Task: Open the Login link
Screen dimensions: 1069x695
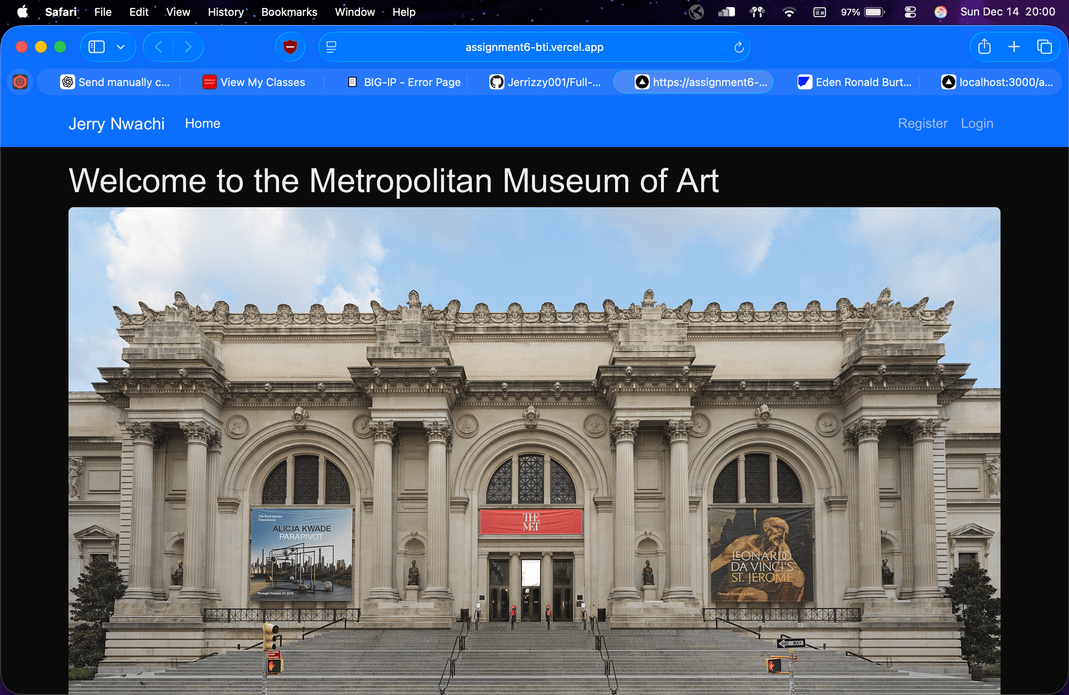Action: [977, 124]
